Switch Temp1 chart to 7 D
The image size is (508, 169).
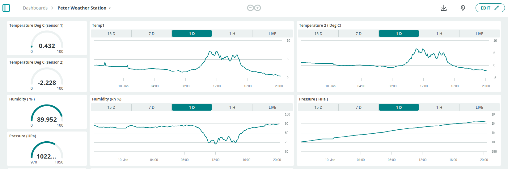[x=151, y=33]
